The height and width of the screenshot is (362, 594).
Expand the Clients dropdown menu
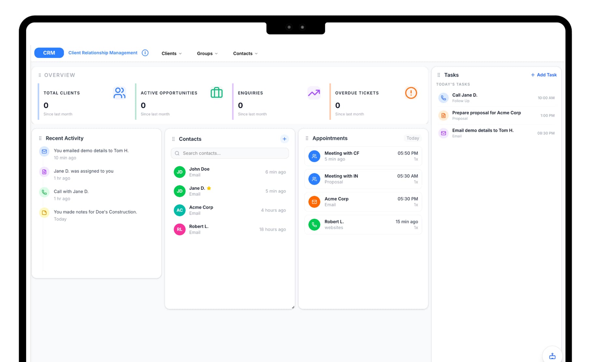172,53
